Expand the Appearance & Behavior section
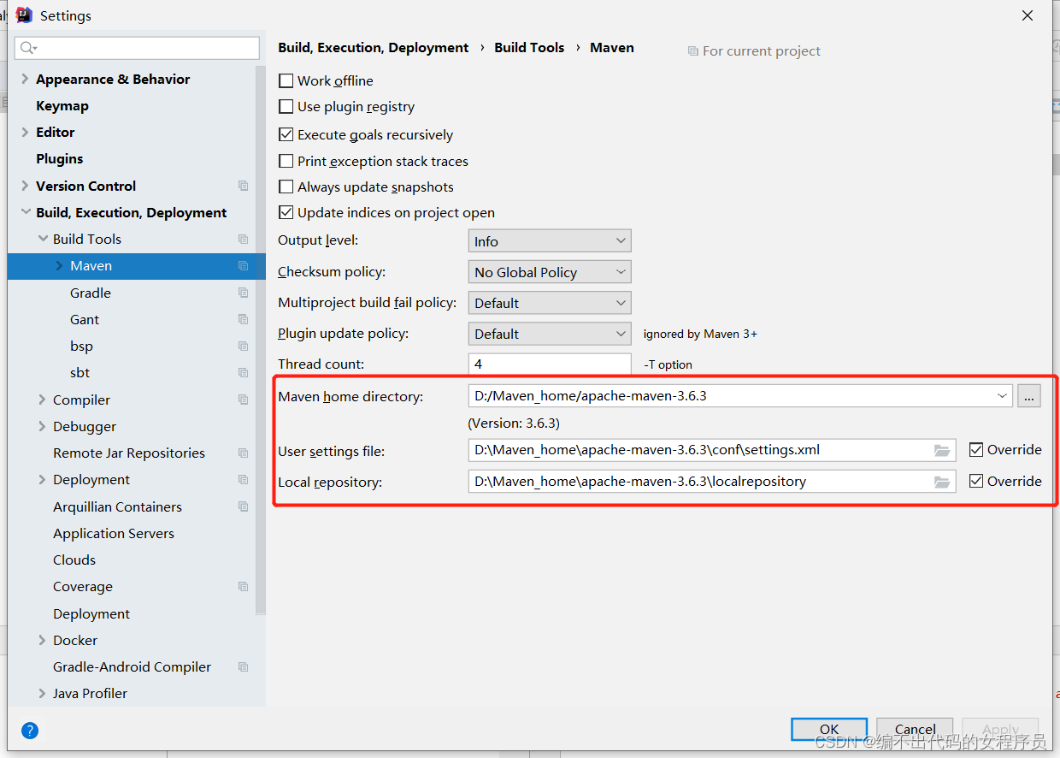This screenshot has width=1060, height=758. (x=25, y=79)
